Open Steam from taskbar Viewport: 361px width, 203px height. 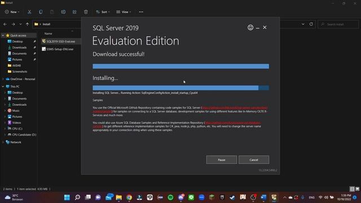[x=232, y=197]
